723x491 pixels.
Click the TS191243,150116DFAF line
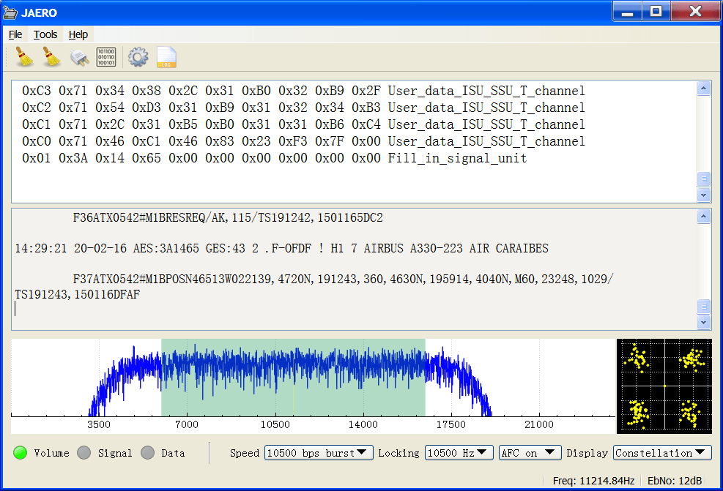click(x=77, y=295)
